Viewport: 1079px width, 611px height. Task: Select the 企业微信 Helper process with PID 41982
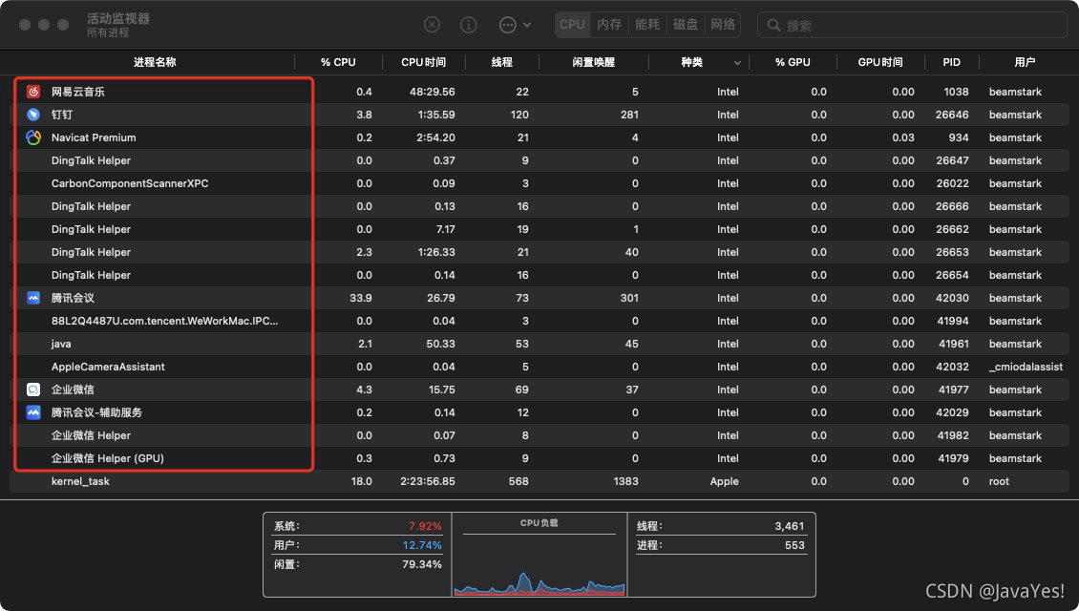(91, 435)
